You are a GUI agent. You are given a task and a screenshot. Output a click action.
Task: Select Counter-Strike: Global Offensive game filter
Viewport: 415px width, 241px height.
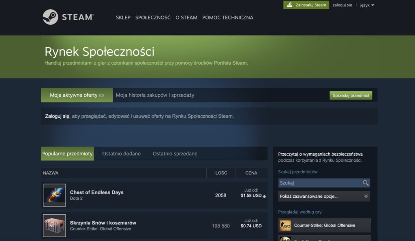pos(325,225)
